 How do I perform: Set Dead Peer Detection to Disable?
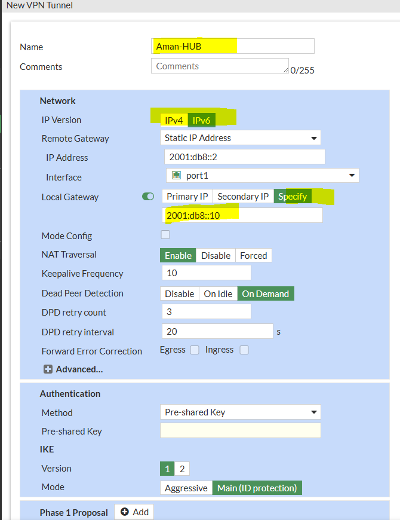(180, 294)
